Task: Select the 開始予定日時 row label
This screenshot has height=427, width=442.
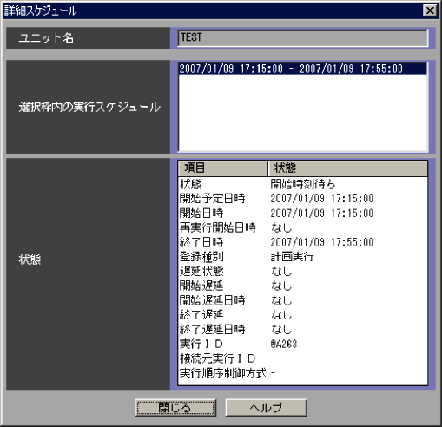Action: (x=212, y=199)
